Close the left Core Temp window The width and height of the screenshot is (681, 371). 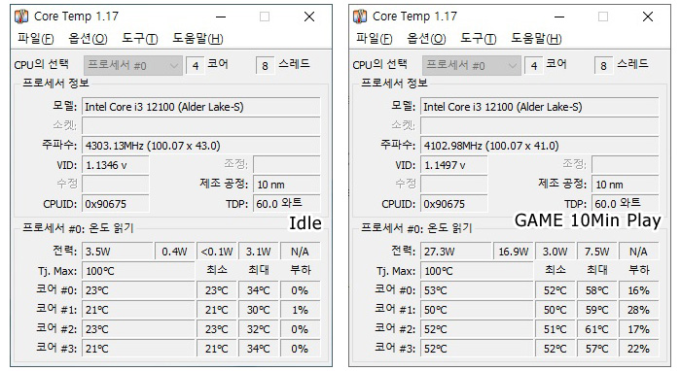(309, 17)
